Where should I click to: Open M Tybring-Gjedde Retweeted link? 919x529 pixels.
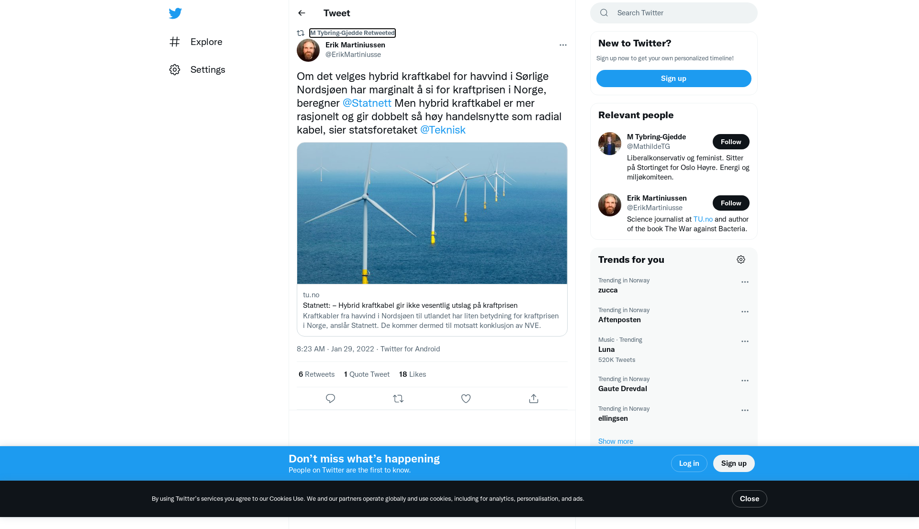[352, 33]
